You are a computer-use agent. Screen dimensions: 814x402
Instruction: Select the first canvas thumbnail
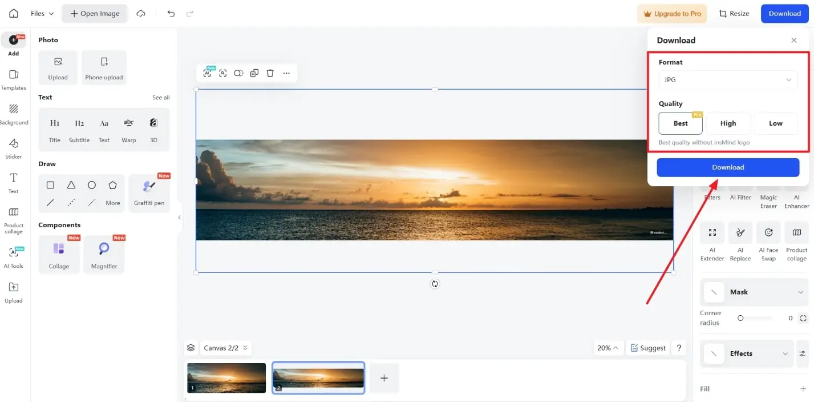[226, 377]
